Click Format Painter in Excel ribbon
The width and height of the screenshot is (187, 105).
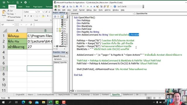tap(14, 17)
